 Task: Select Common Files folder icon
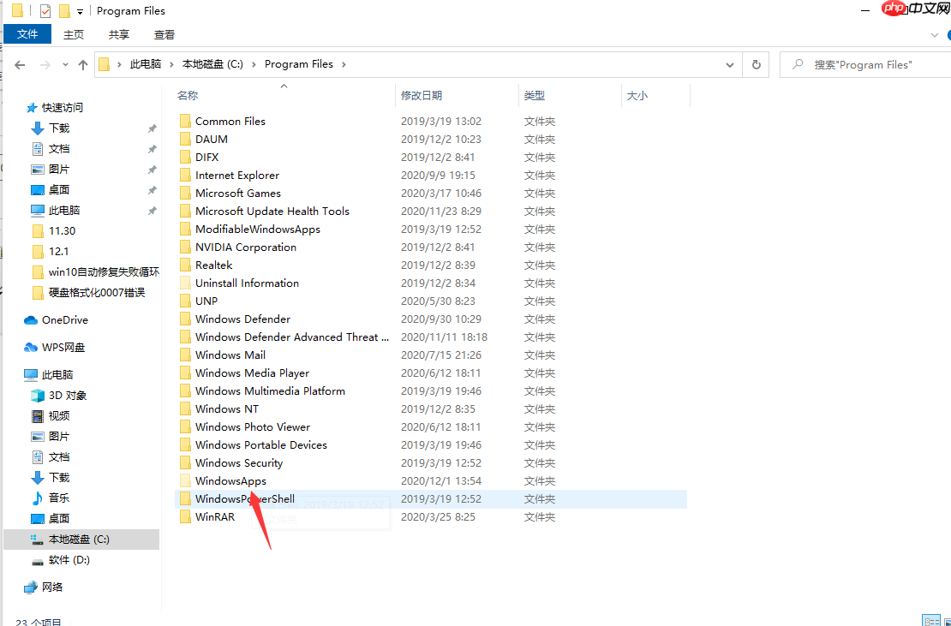[x=186, y=122]
